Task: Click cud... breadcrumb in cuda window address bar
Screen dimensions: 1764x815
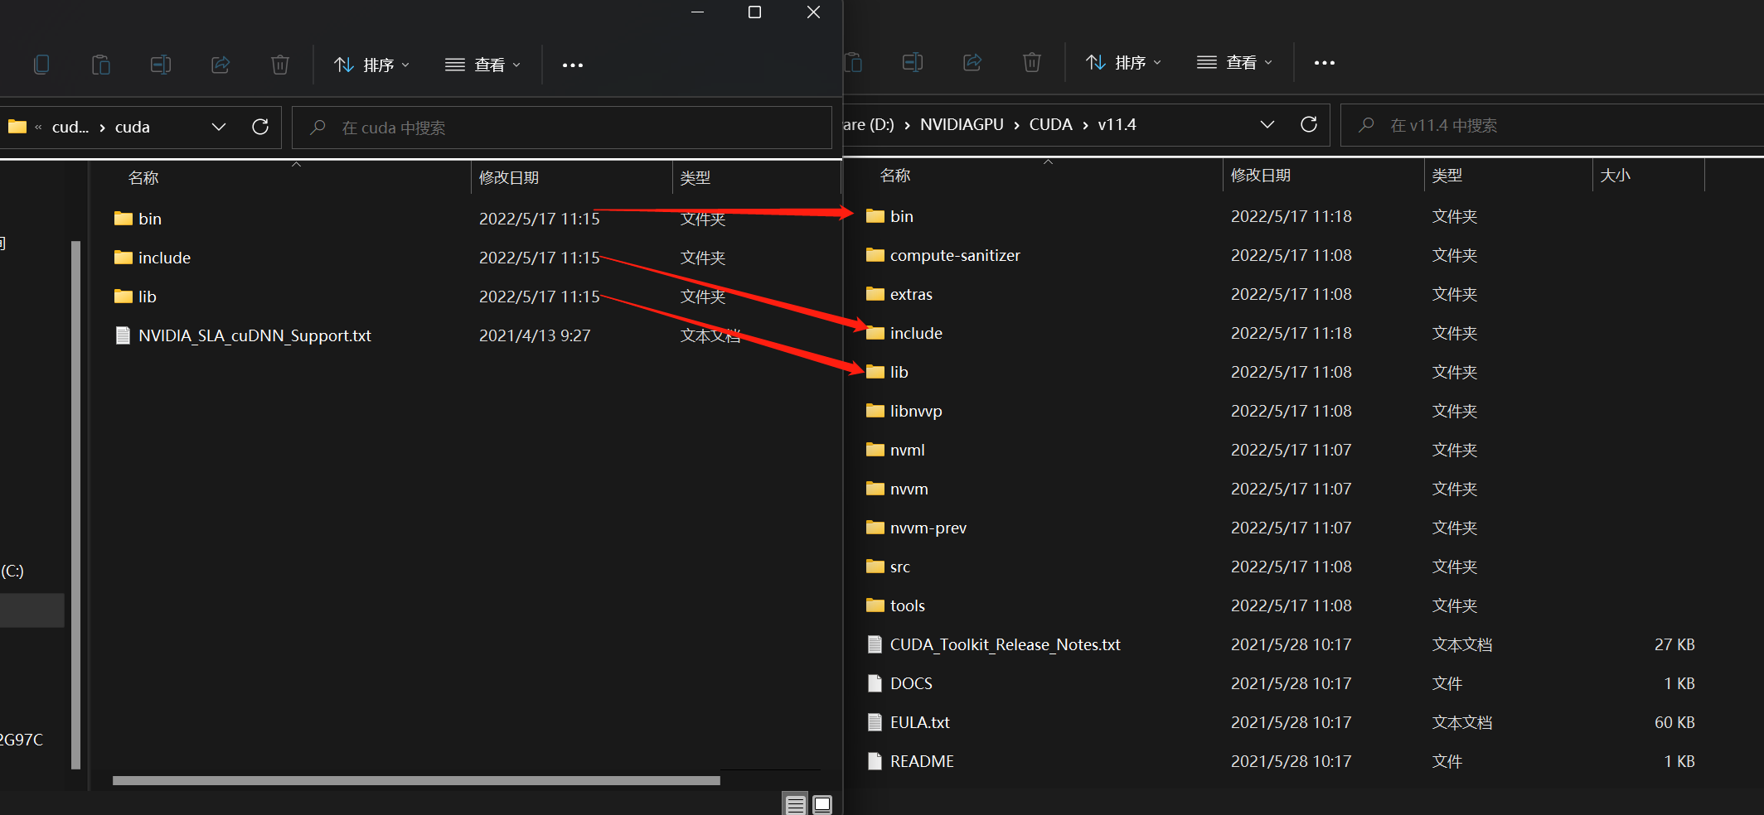Action: 70,127
